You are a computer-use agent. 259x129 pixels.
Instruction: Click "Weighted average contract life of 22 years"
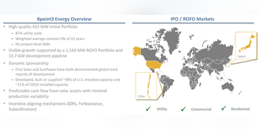point(50,39)
